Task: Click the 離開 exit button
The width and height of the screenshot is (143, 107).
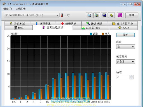Action: coord(132,15)
